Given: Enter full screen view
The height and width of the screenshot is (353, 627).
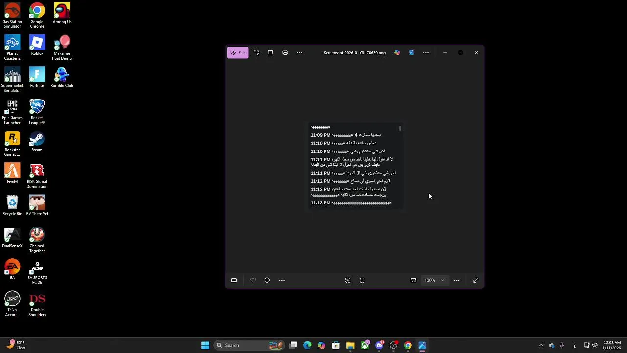Looking at the screenshot, I should (x=476, y=280).
